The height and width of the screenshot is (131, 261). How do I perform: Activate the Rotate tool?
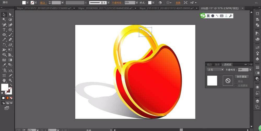4,45
